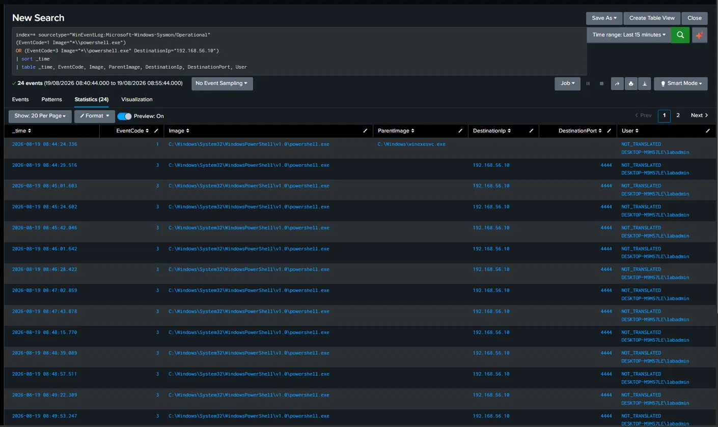Open the Format dropdown
718x427 pixels.
94,116
